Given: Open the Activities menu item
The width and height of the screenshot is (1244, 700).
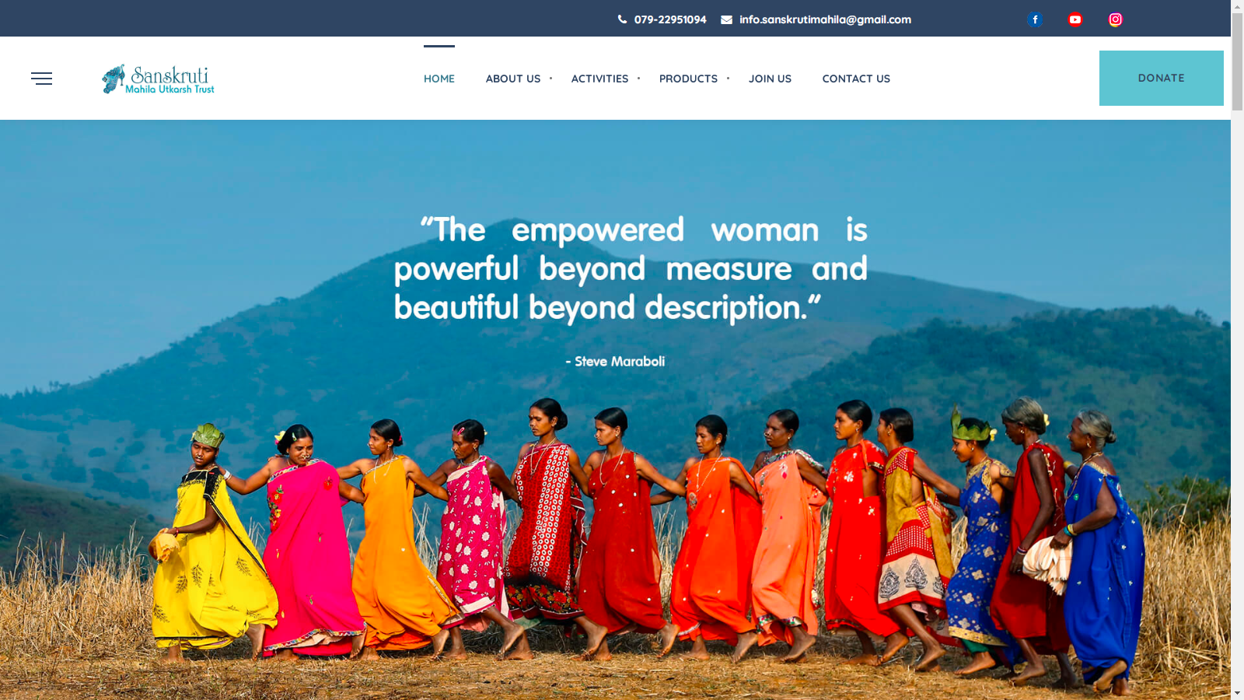Looking at the screenshot, I should 599,79.
